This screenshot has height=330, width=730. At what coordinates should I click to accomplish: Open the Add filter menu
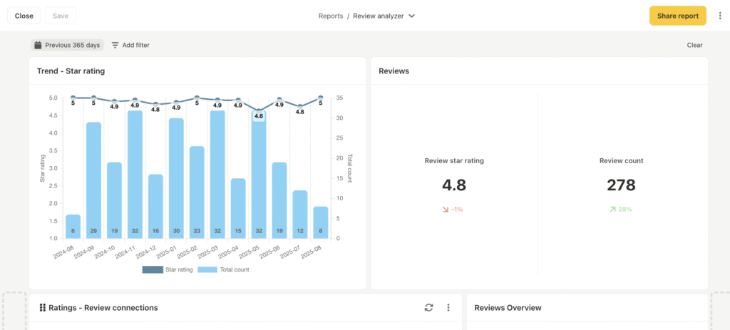coord(130,45)
